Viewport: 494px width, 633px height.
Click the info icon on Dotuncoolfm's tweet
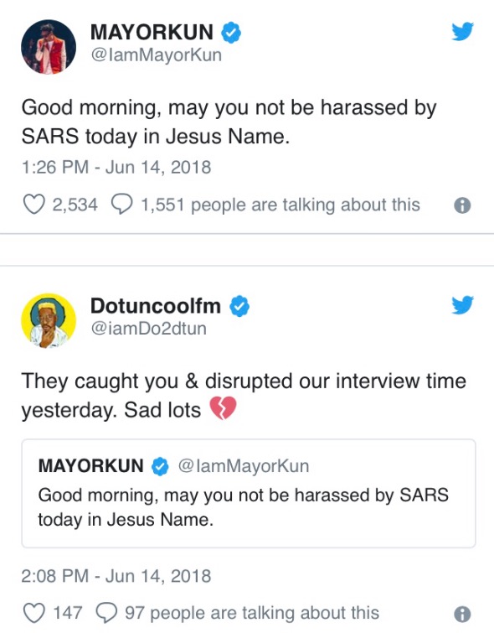(462, 615)
